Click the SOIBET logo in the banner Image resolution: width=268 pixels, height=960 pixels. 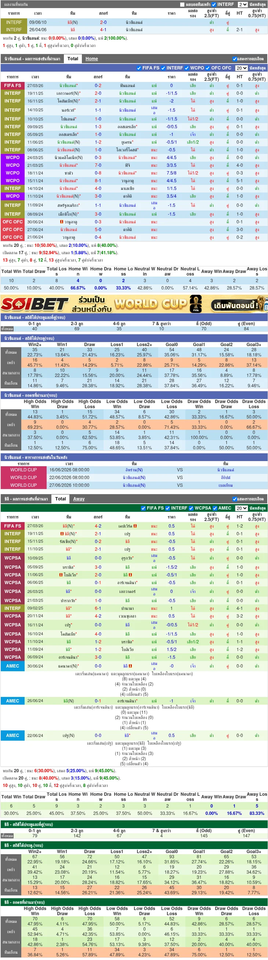point(35,304)
